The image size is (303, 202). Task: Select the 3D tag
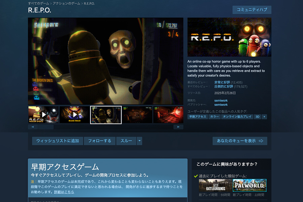pyautogui.click(x=258, y=117)
